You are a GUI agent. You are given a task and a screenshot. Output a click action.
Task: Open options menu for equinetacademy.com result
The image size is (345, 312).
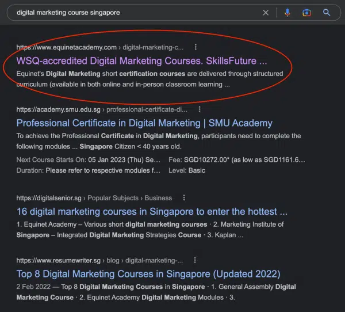(x=195, y=47)
